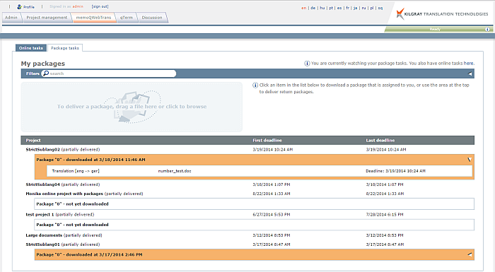Click the package delivery drop area
The image size is (495, 272).
click(132, 107)
